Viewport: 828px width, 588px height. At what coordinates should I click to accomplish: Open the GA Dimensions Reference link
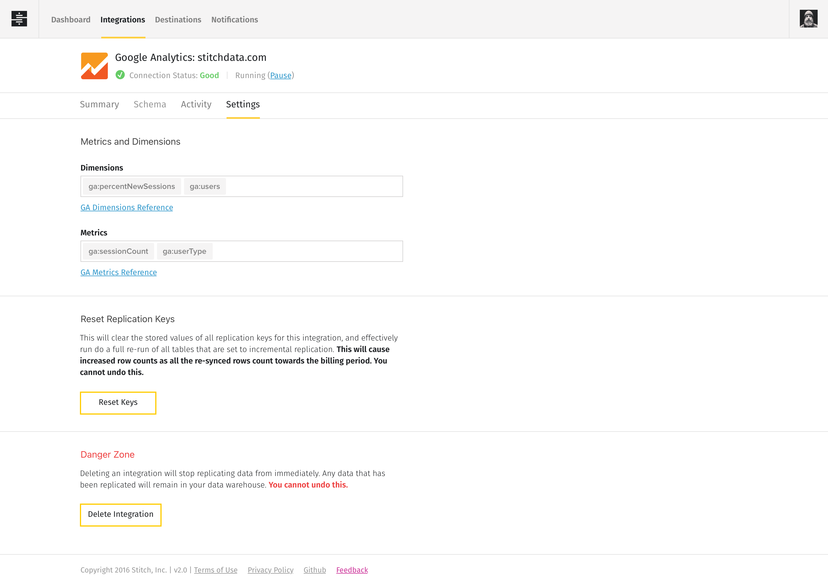click(126, 208)
